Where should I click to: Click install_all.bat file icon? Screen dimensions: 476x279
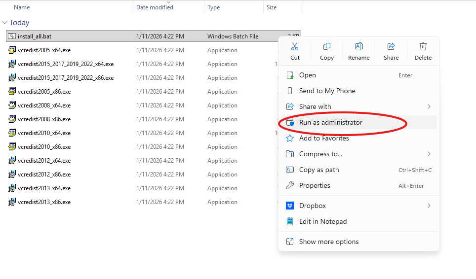pos(12,36)
